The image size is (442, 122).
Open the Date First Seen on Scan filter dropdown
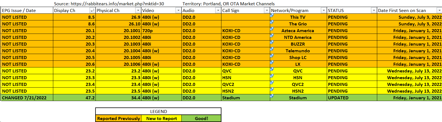[439, 10]
